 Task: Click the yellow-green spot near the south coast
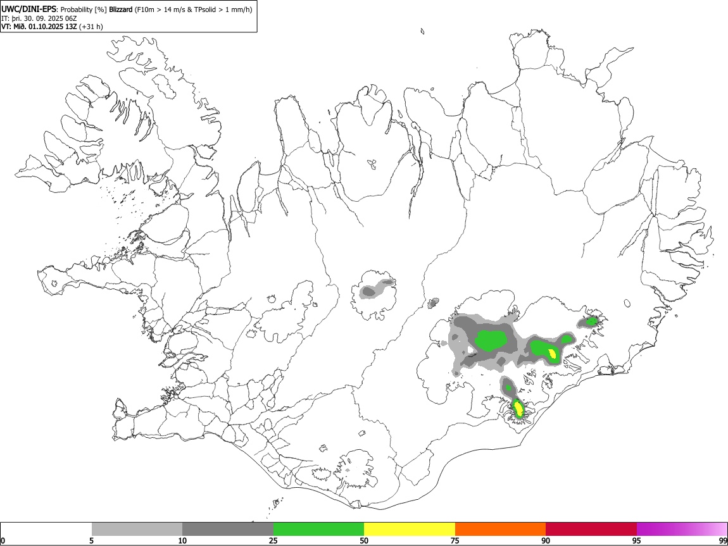[x=518, y=409]
